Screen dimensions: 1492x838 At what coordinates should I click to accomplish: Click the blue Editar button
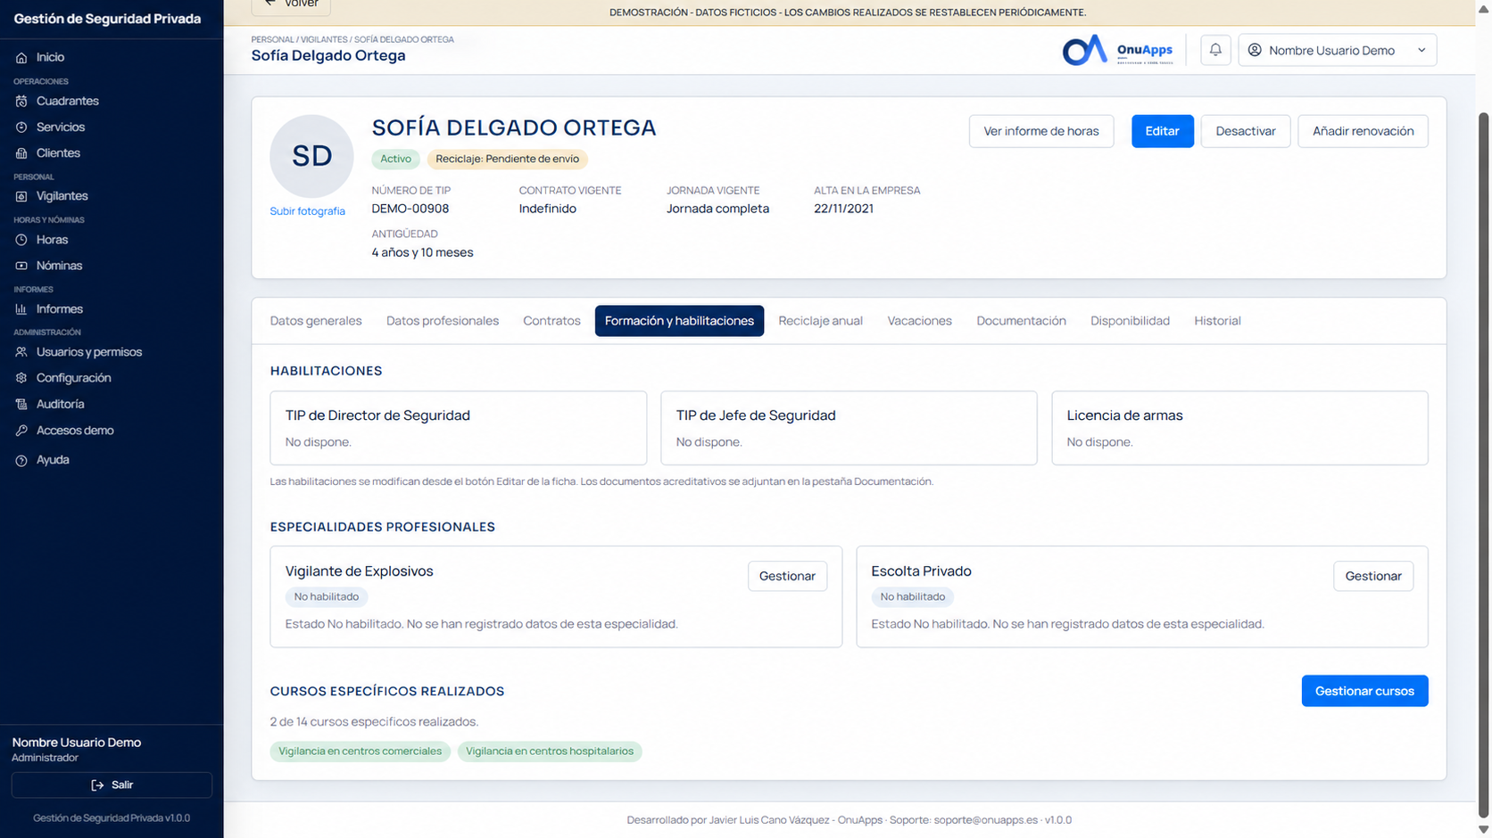pyautogui.click(x=1162, y=131)
